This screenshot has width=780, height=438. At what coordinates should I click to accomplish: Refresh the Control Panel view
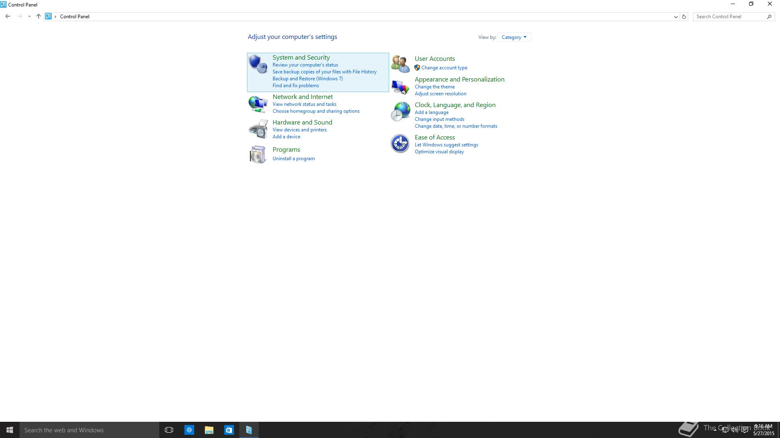point(684,17)
